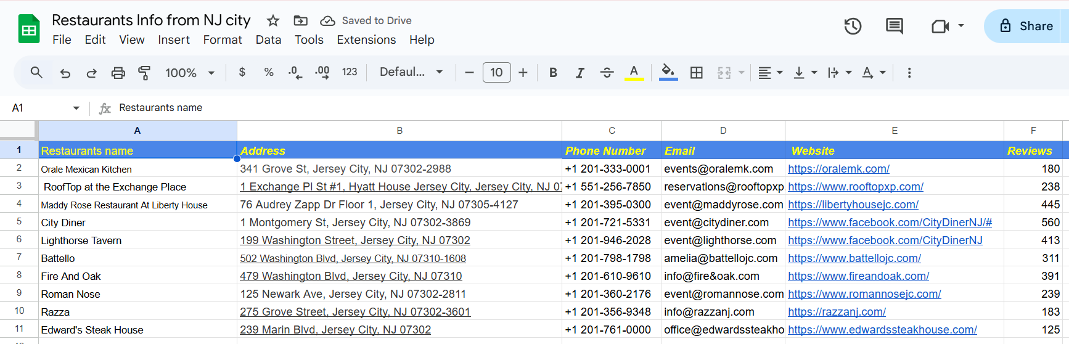Image resolution: width=1069 pixels, height=344 pixels.
Task: Open the comments panel icon
Action: [x=894, y=26]
